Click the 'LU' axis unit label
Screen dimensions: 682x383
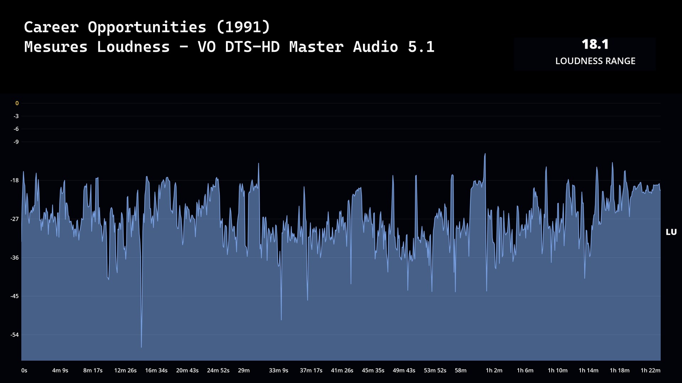[671, 232]
